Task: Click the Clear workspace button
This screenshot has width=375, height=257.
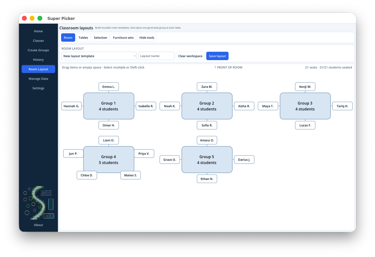Action: pyautogui.click(x=190, y=56)
